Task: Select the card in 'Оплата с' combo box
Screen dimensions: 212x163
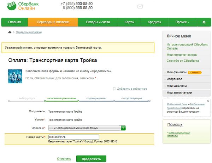Action: click(87, 128)
